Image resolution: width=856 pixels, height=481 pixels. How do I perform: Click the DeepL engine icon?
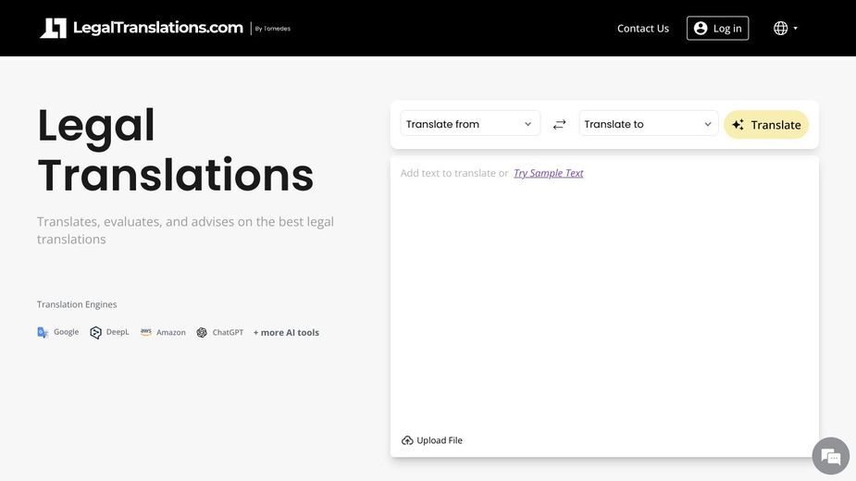95,332
